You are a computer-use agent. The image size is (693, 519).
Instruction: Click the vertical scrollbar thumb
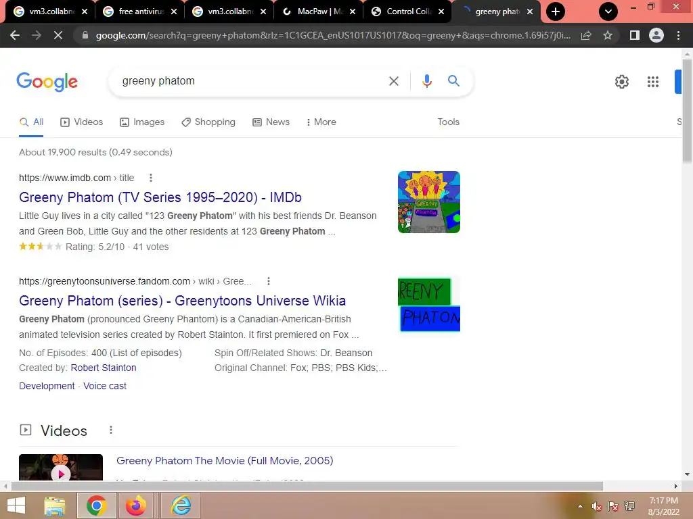688,110
